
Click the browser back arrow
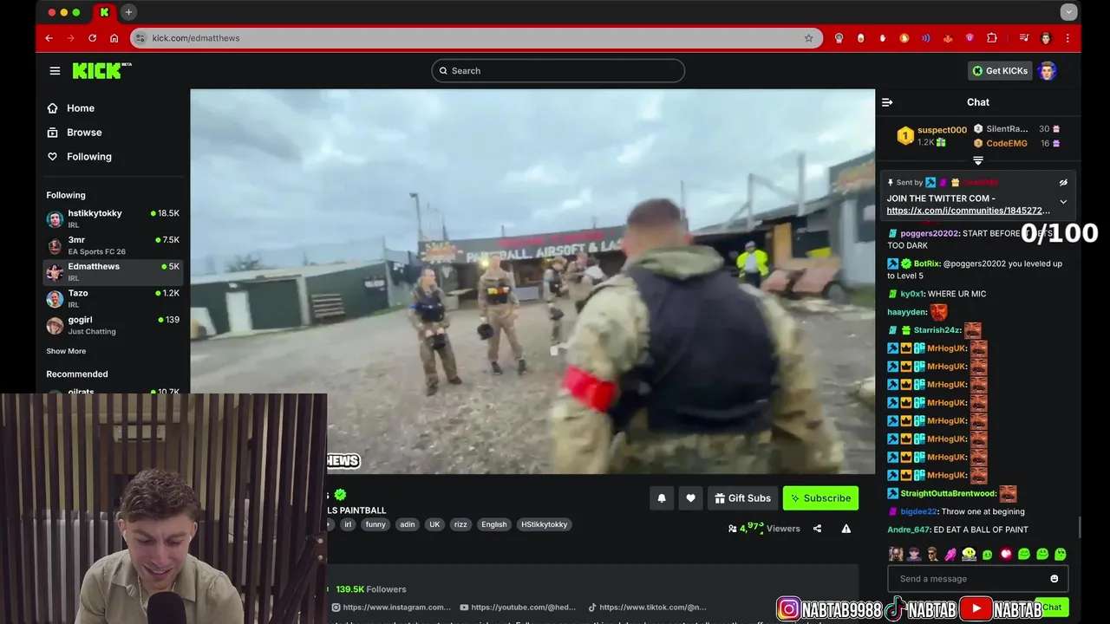click(49, 38)
